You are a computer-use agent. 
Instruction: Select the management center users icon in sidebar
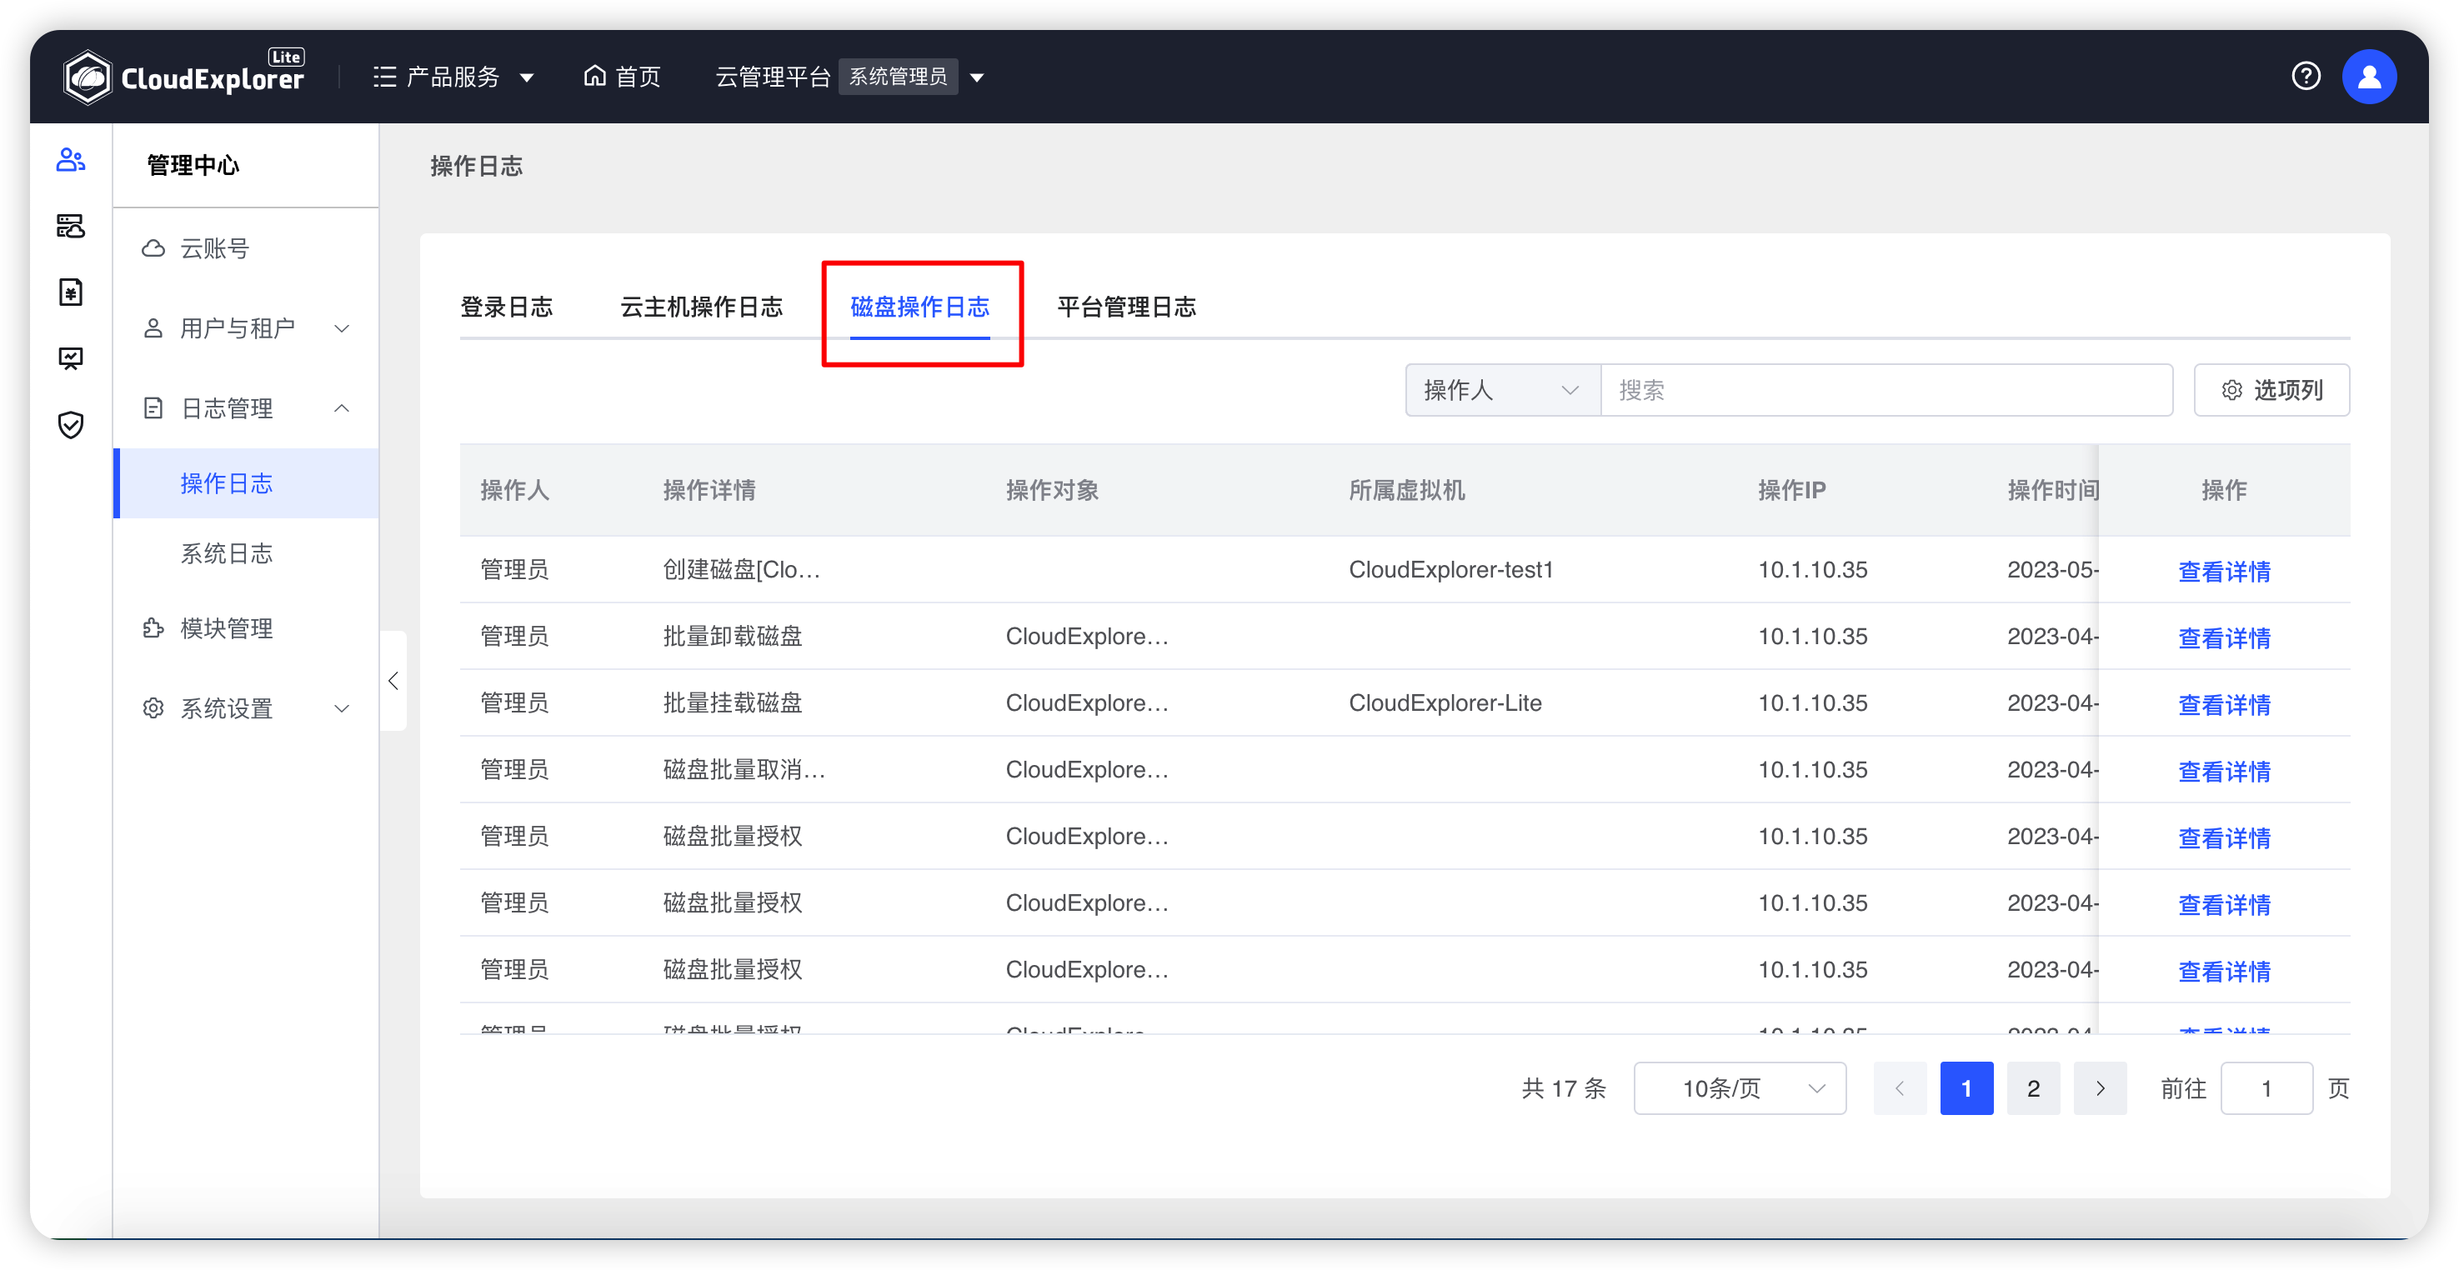pyautogui.click(x=71, y=159)
